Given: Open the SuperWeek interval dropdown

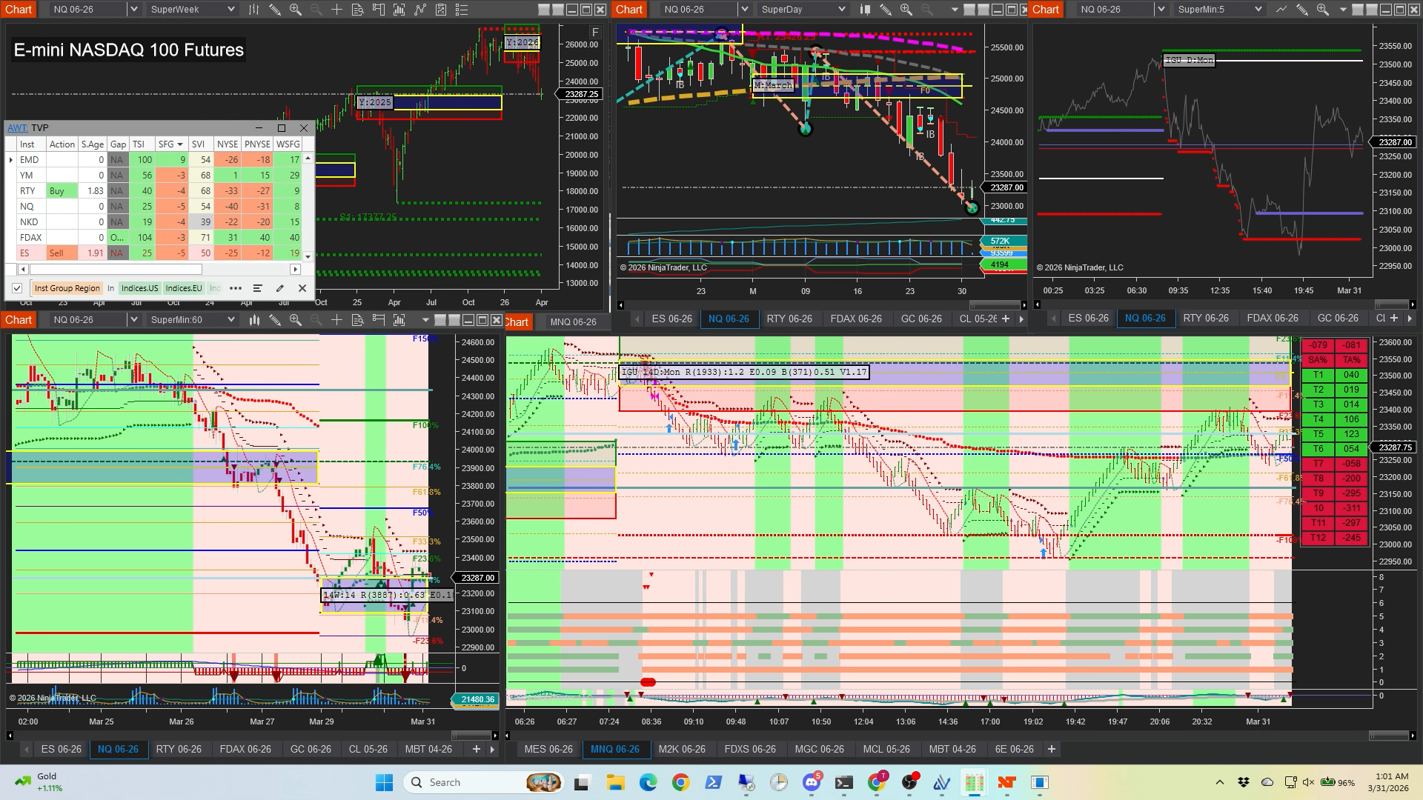Looking at the screenshot, I should (231, 10).
